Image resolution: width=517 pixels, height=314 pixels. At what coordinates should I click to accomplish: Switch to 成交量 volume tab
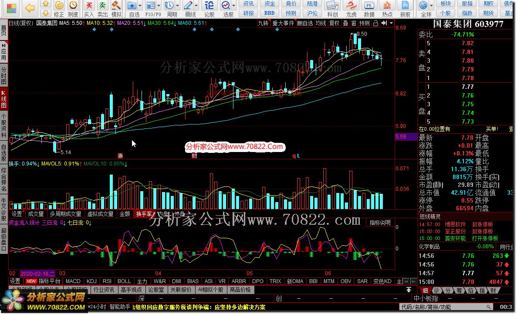pyautogui.click(x=36, y=214)
